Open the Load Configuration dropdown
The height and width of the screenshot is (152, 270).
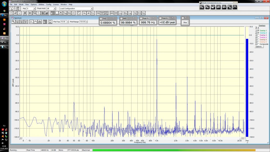[x=92, y=9]
